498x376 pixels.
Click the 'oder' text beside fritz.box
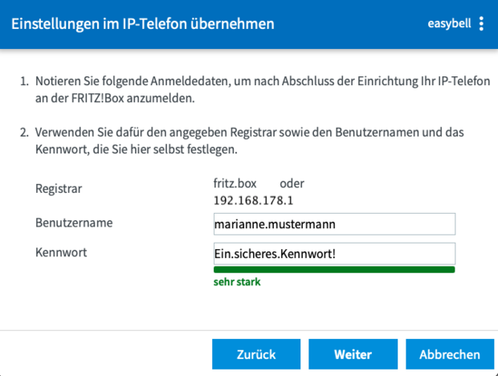click(x=292, y=183)
